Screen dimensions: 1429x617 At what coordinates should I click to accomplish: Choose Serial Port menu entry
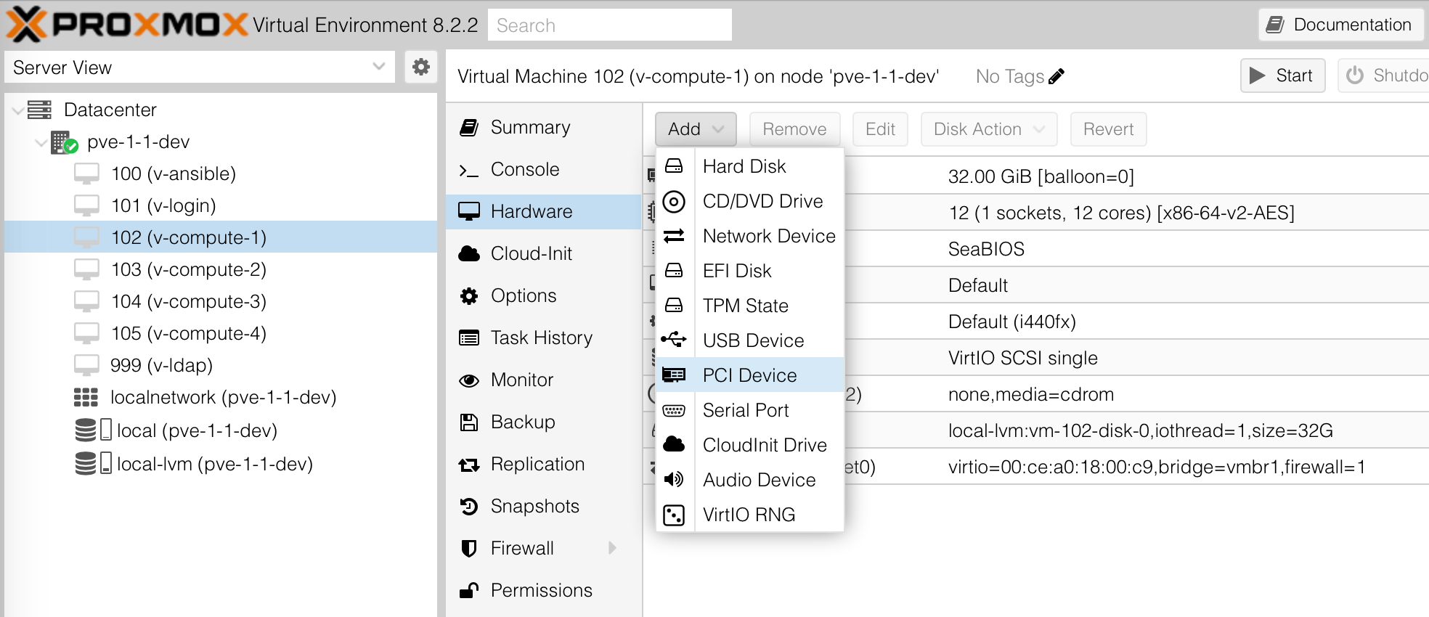coord(750,410)
